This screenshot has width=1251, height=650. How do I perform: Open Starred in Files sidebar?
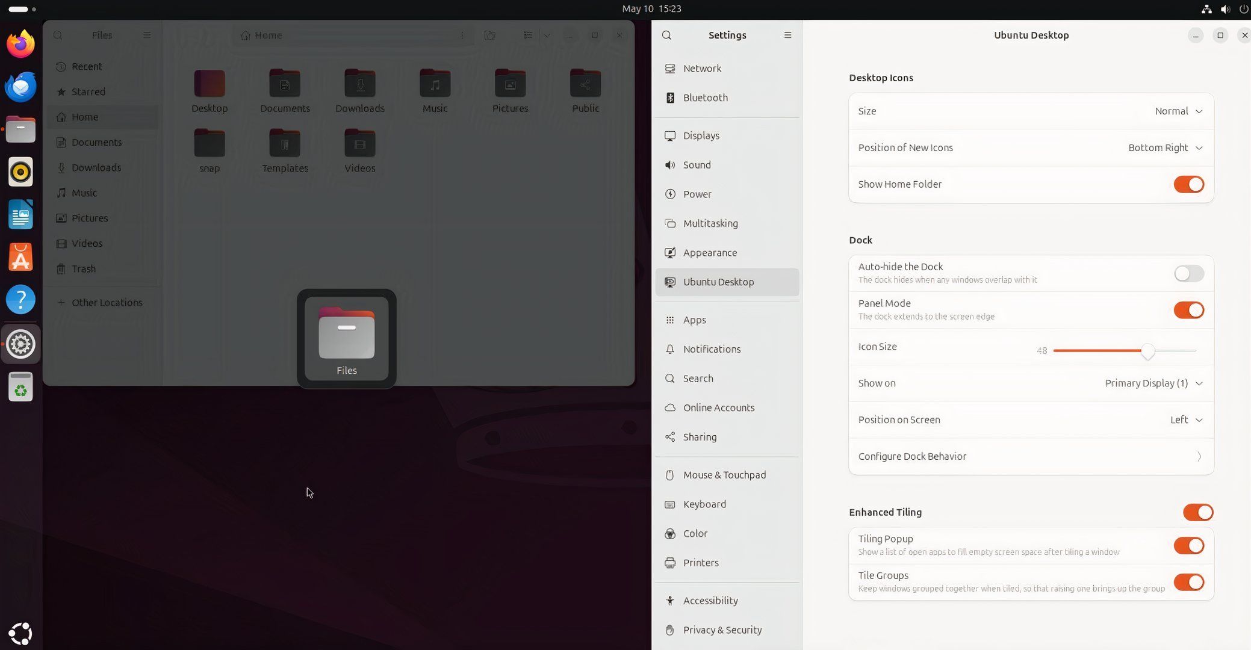(103, 92)
